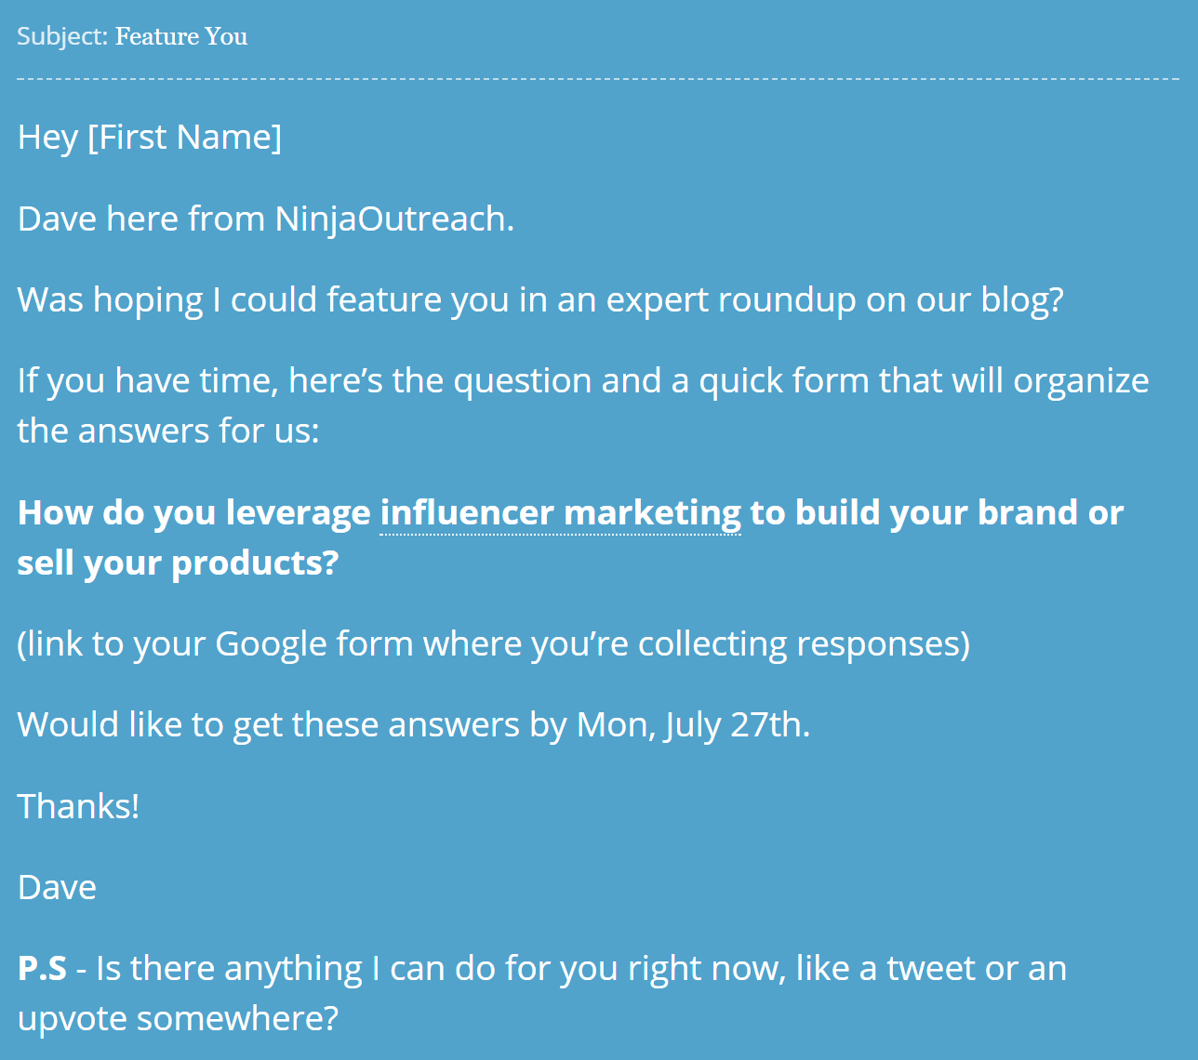Open the influencer marketing link
The image size is (1198, 1060).
pyautogui.click(x=560, y=512)
